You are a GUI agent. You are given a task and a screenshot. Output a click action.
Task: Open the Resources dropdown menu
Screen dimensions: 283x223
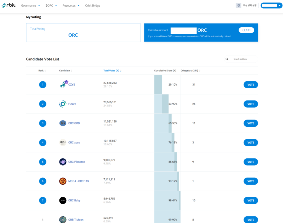tap(71, 6)
